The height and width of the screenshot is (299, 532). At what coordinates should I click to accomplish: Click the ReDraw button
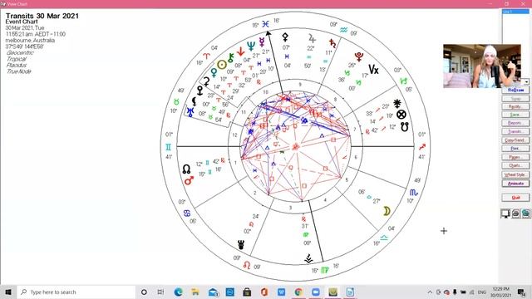[515, 90]
